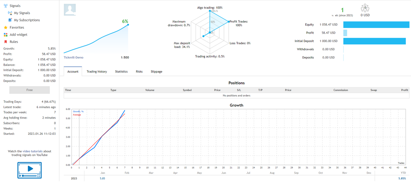Click the Tickmill-Demo broker label

coord(74,58)
